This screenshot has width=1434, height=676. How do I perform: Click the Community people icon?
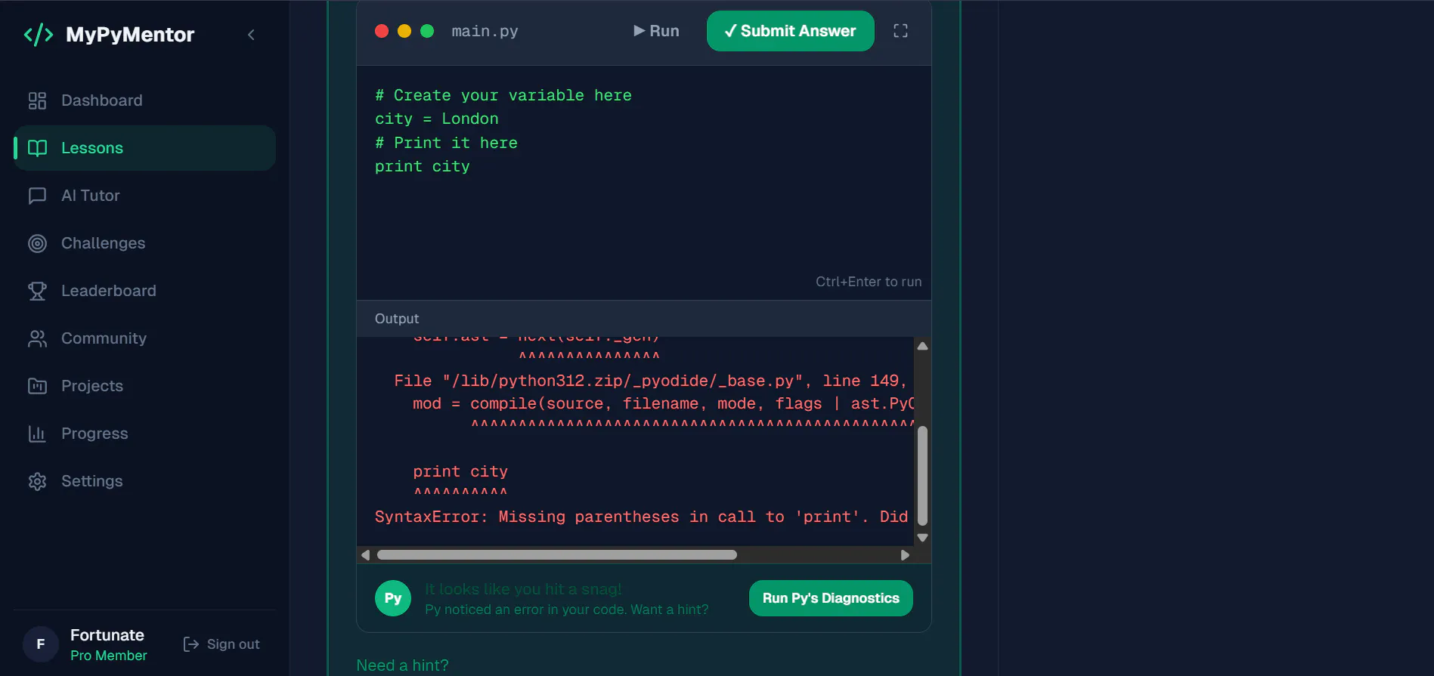coord(37,338)
